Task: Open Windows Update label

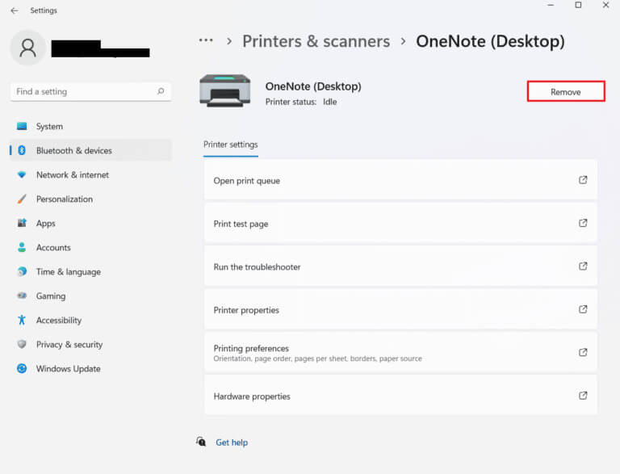Action: [x=69, y=369]
